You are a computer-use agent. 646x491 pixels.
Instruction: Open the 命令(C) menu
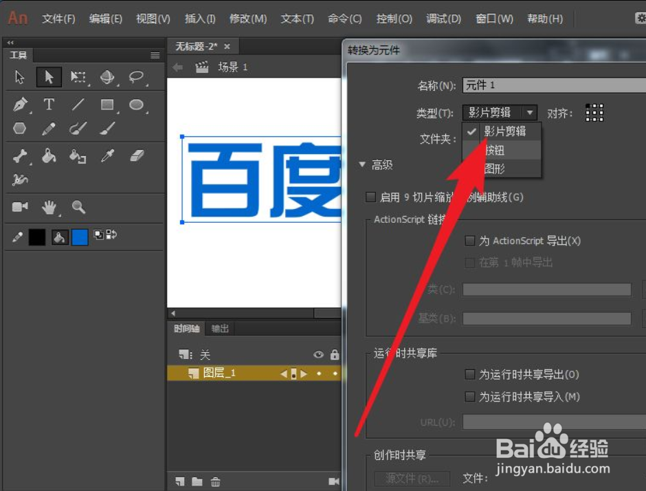[x=344, y=19]
